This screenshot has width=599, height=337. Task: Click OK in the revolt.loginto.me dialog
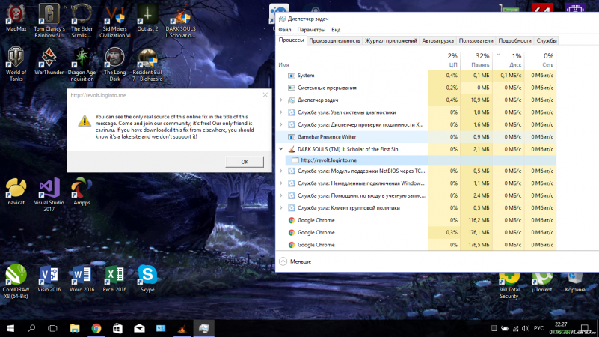(245, 162)
